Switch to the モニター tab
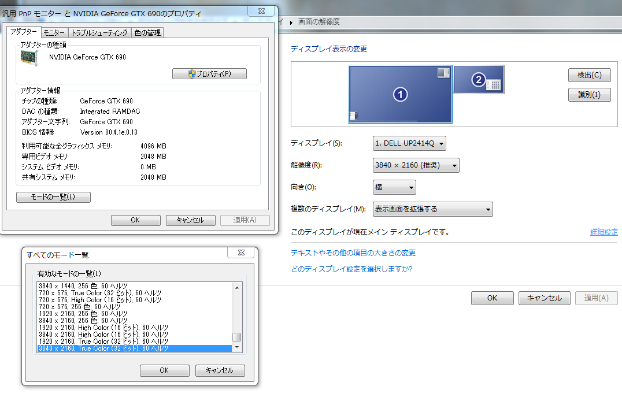This screenshot has height=401, width=622. pos(54,32)
